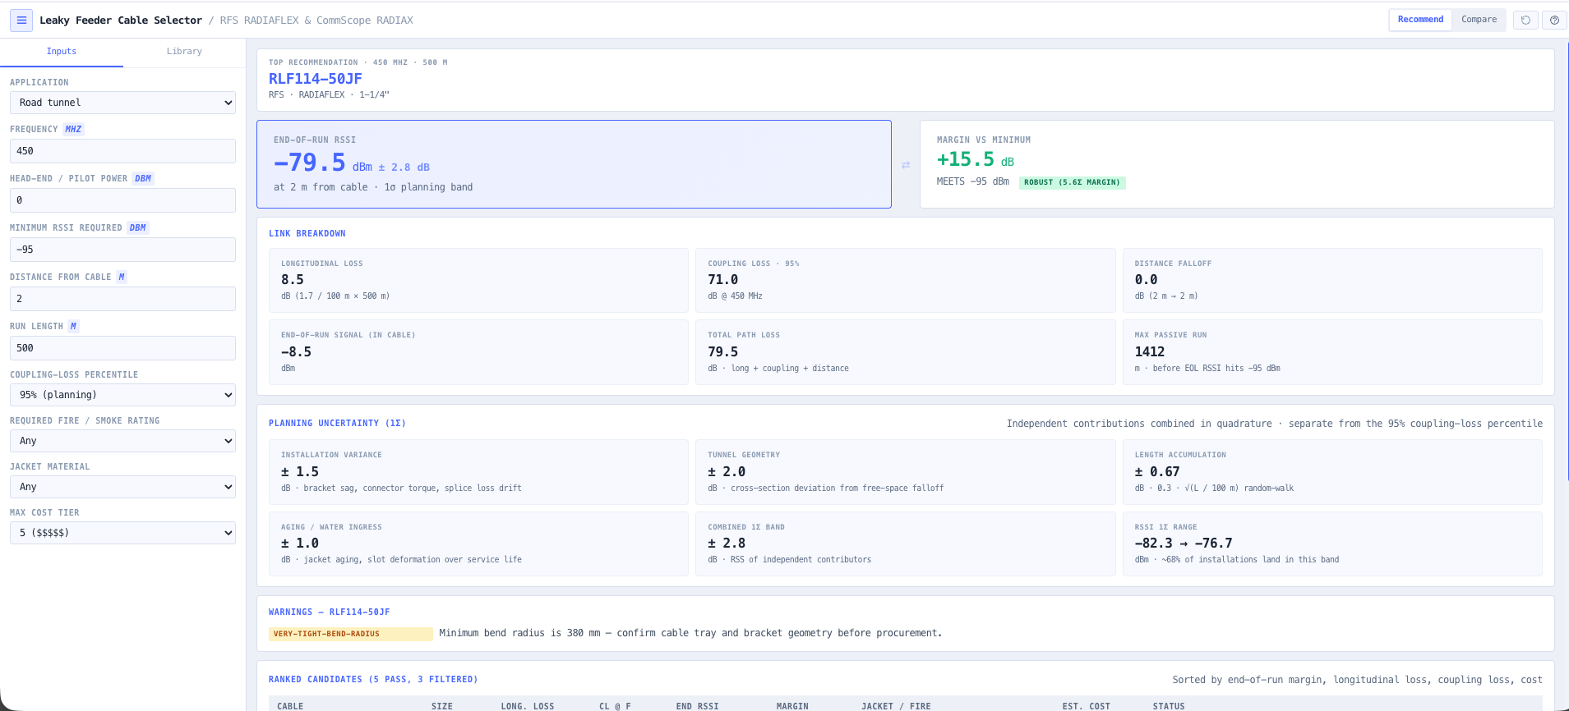Screen dimensions: 1569x711
Task: Click the End-of-run signal (in cable) card
Action: (478, 352)
